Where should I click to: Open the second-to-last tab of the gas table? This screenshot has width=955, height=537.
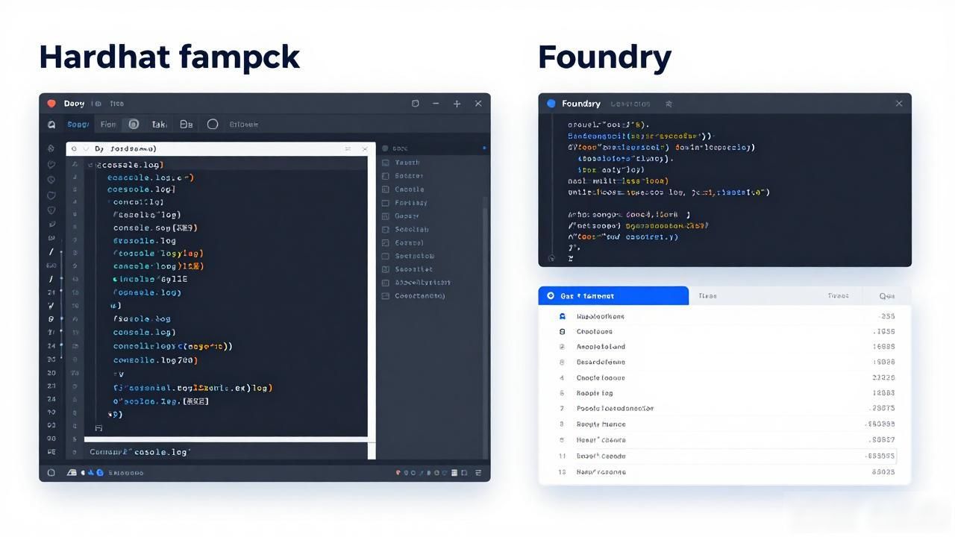click(x=838, y=296)
